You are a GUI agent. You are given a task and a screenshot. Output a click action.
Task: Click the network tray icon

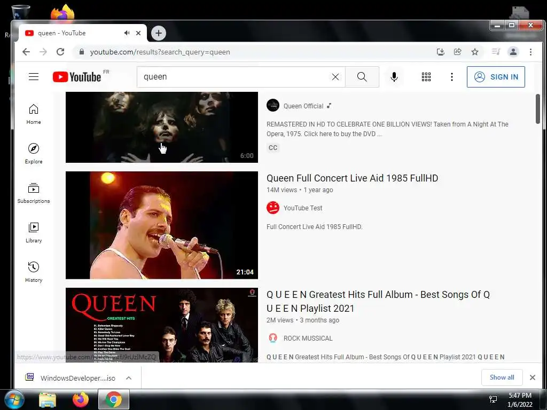493,399
